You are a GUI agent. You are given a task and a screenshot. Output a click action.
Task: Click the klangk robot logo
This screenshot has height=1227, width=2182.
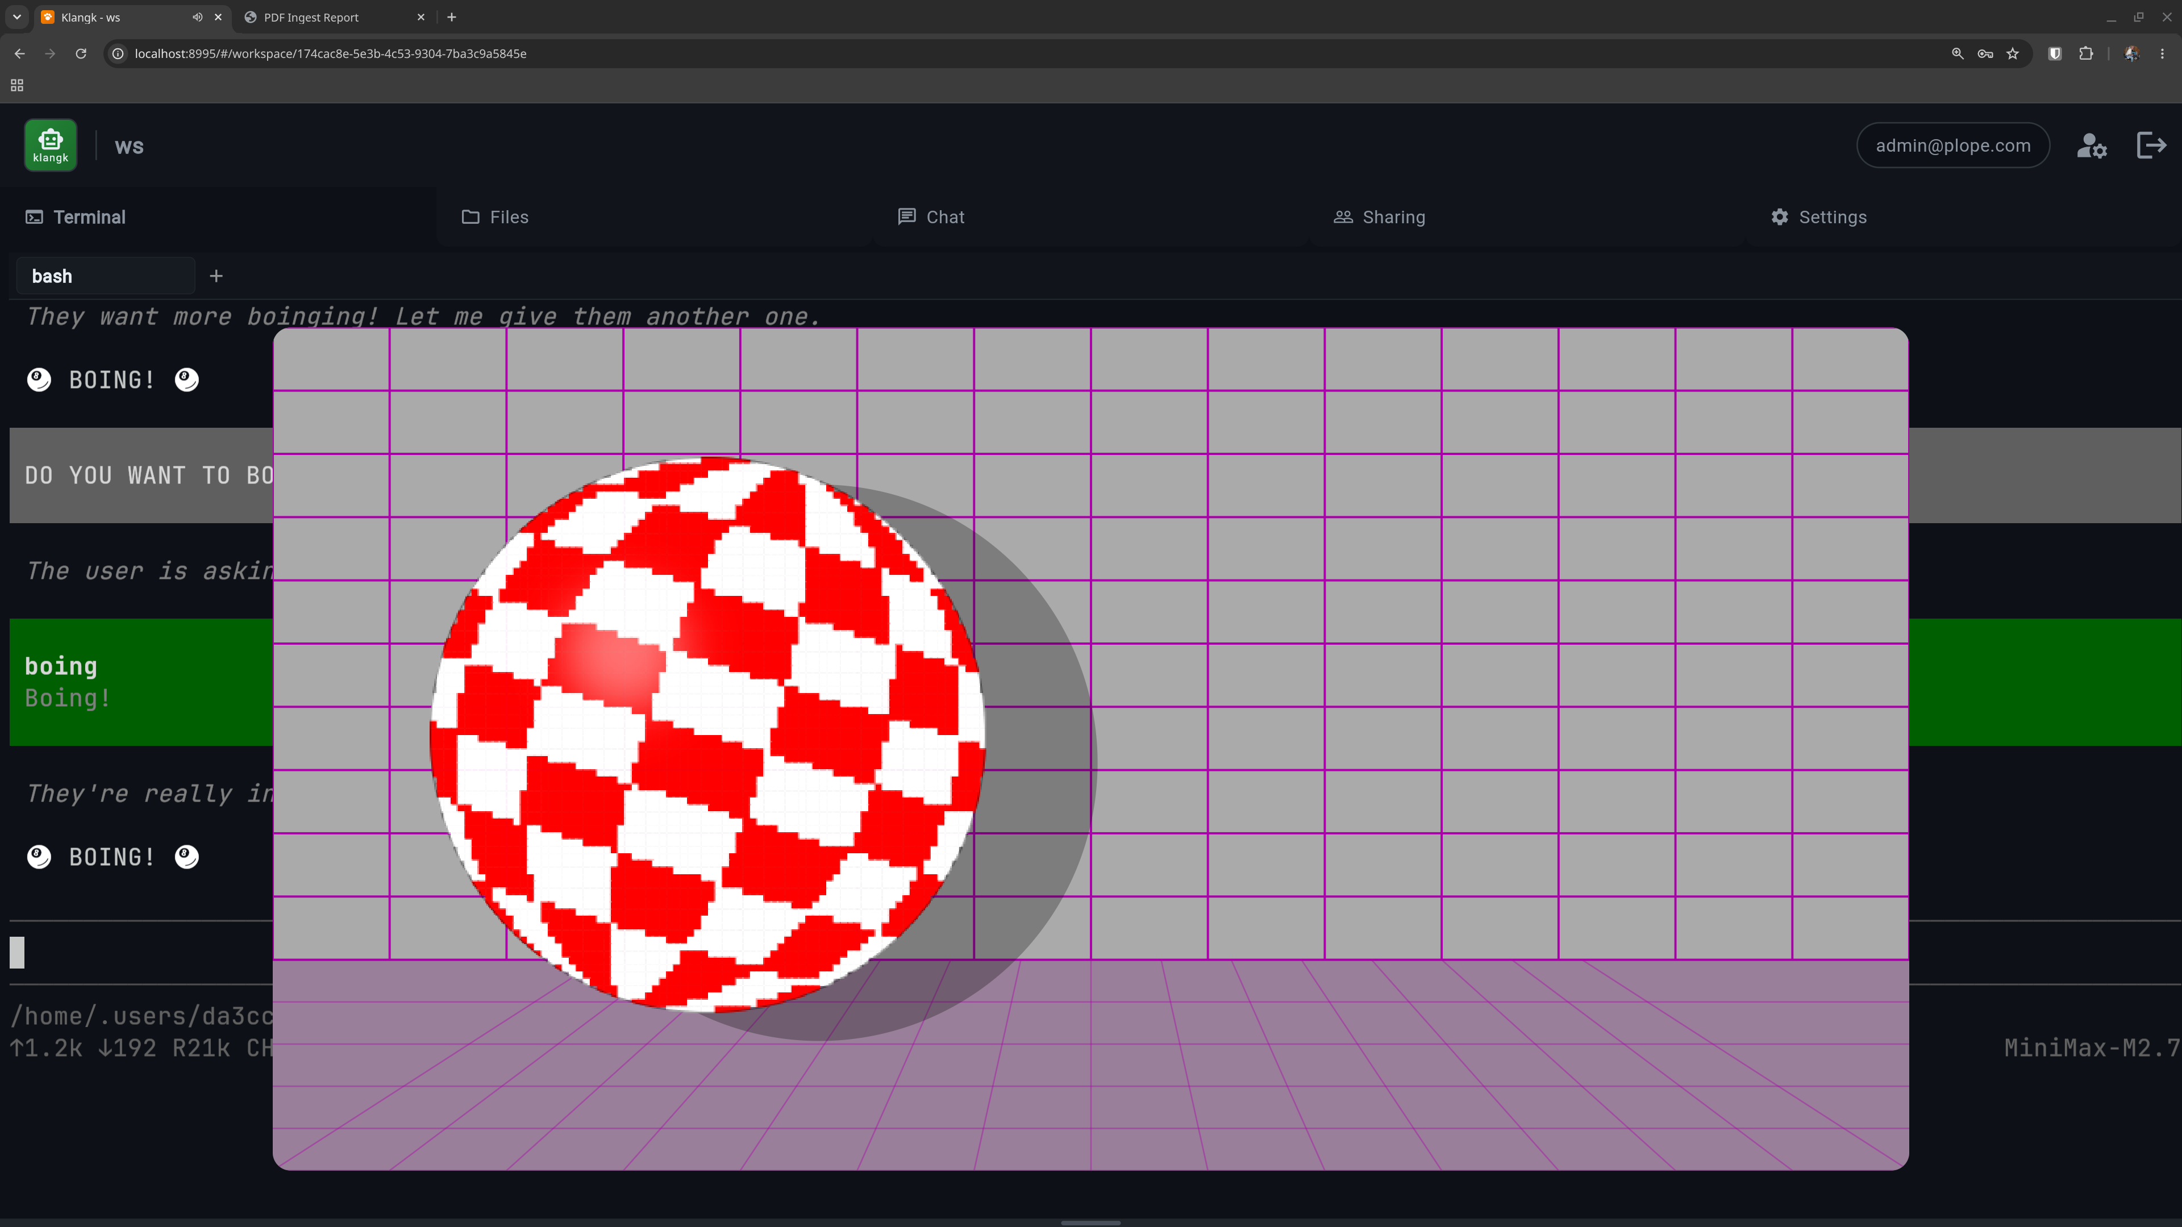click(50, 145)
